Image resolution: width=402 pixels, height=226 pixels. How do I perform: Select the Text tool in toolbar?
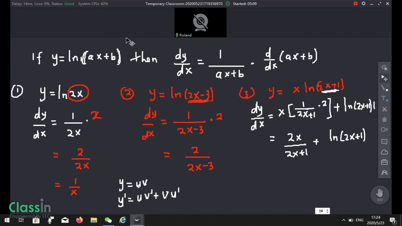pos(384,99)
